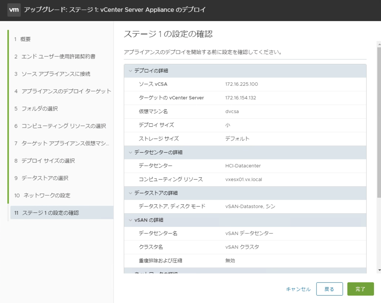Collapse the データストアの詳細 section
The image size is (381, 303).
(130, 193)
